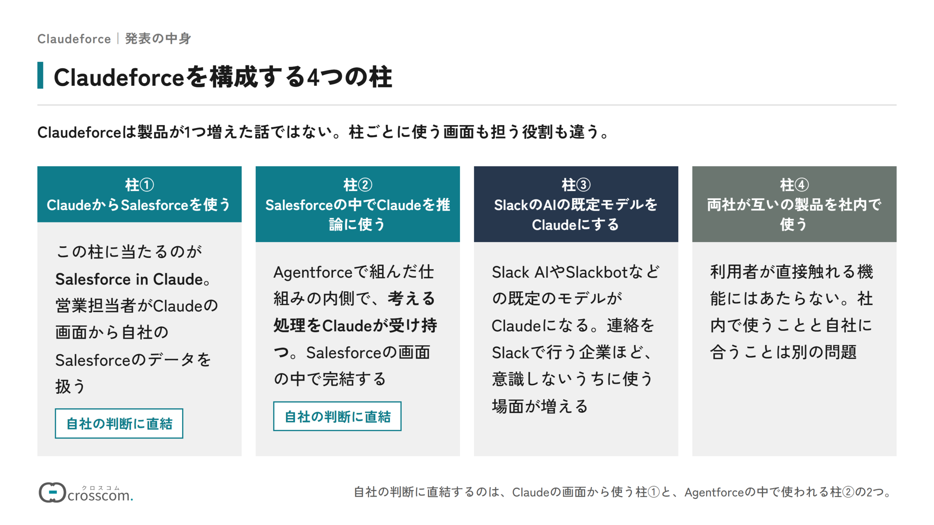The height and width of the screenshot is (525, 934).
Task: Select the slide title Claudeforceを構成する4つの柱
Action: click(x=223, y=77)
